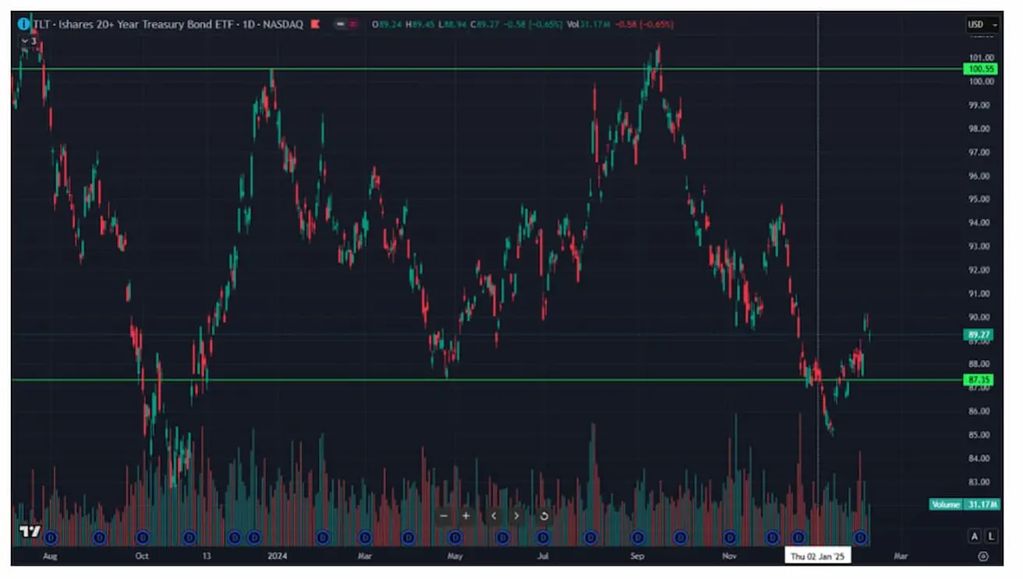
Task: Click the open value O89.24
Action: point(386,24)
